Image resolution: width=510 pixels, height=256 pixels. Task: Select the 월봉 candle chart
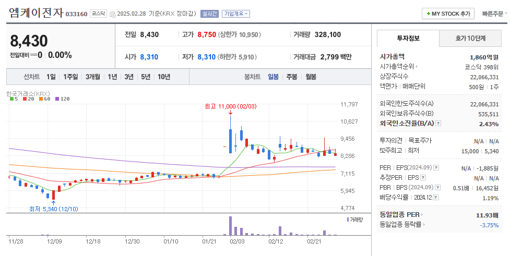coord(311,77)
